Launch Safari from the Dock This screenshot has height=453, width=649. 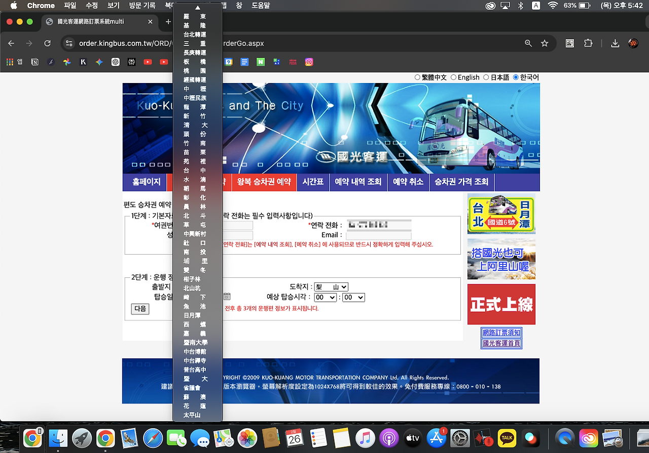[x=153, y=438]
